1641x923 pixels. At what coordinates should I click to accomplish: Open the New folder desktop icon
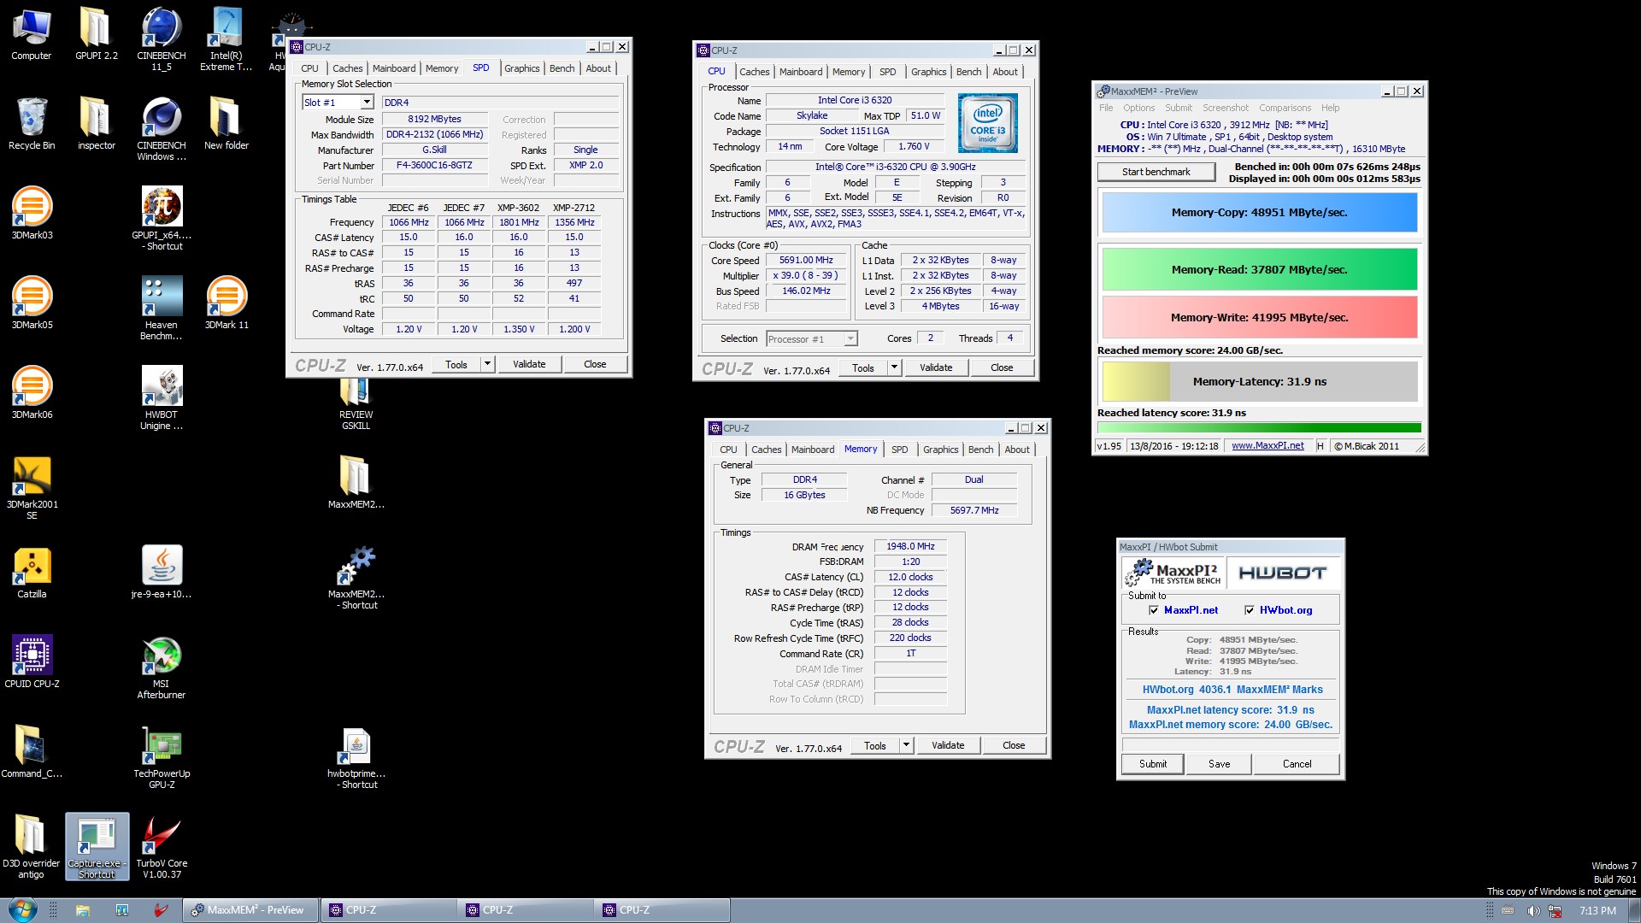tap(226, 124)
